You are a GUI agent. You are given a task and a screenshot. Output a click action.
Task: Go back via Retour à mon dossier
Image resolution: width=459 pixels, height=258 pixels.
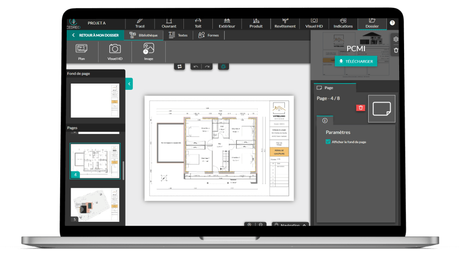pos(95,35)
